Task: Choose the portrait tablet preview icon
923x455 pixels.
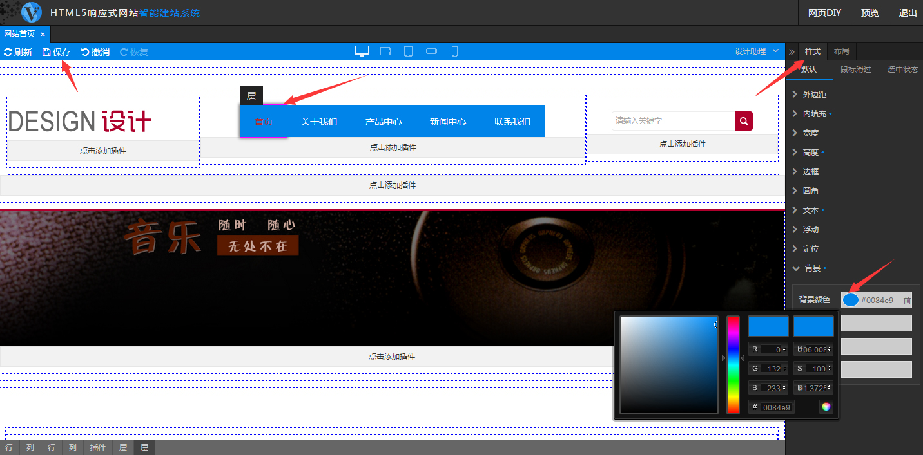Action: click(x=408, y=51)
